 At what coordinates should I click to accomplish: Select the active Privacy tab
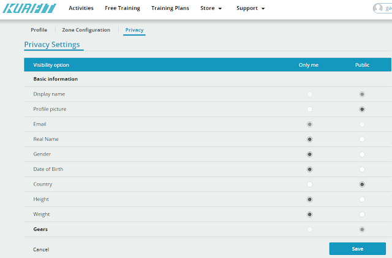(134, 30)
